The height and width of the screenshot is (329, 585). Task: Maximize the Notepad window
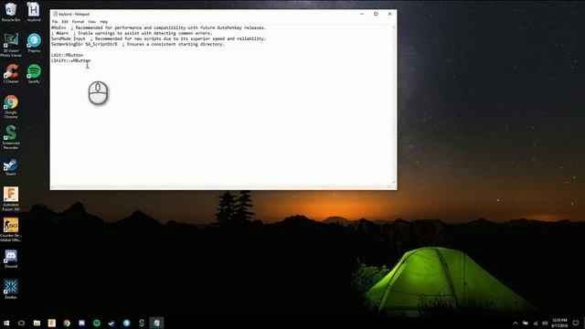pyautogui.click(x=376, y=14)
